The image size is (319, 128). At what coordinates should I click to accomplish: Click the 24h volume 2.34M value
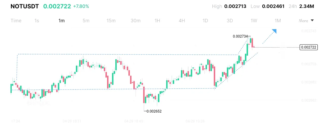pos(307,6)
